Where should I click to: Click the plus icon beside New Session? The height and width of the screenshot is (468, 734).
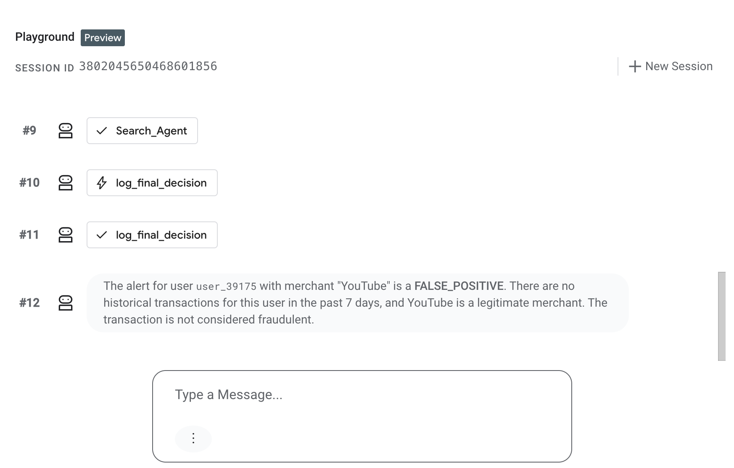coord(634,66)
